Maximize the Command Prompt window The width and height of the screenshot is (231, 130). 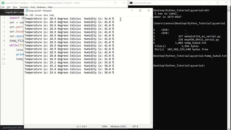218,3
